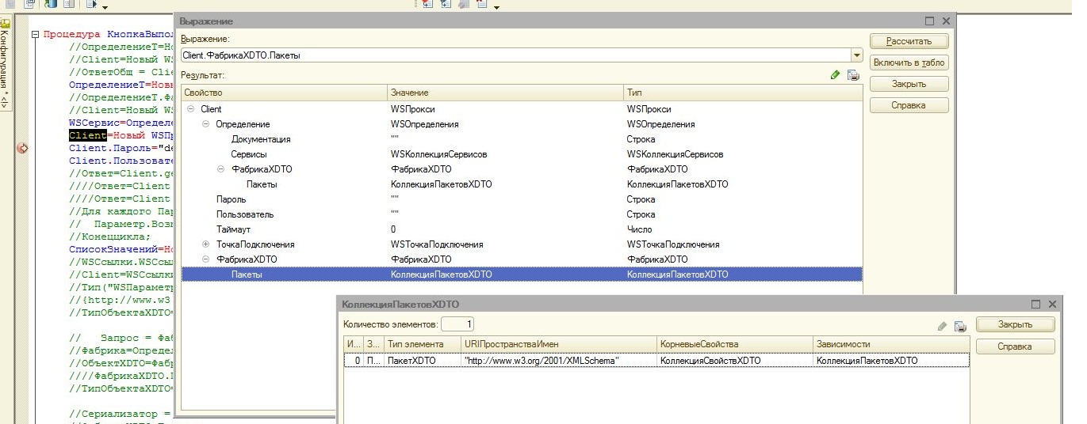The height and width of the screenshot is (424, 1087).
Task: Open the top right toolbar dropdown arrow
Action: (496, 6)
